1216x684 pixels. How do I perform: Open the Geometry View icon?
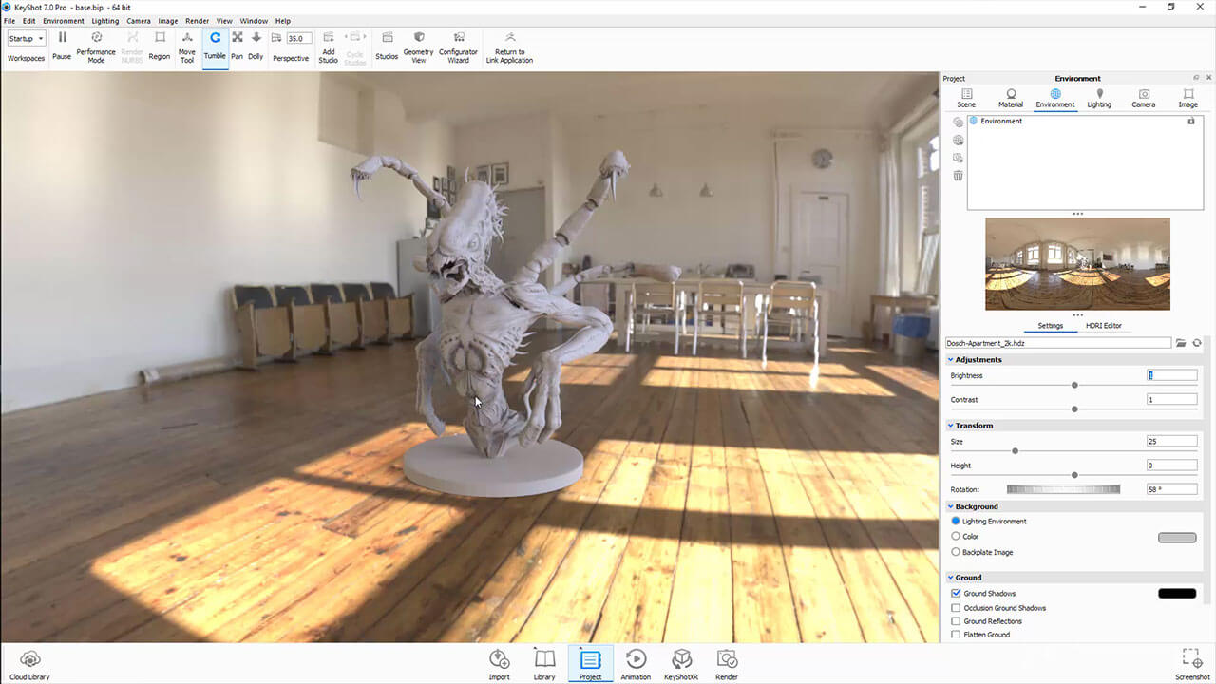pos(418,38)
